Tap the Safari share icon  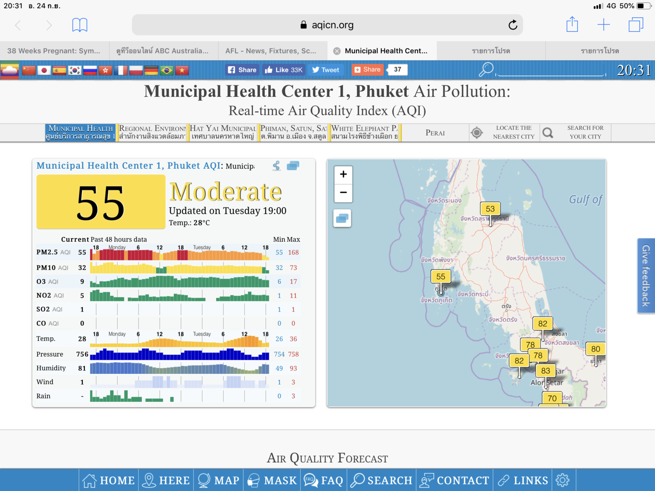click(x=572, y=25)
